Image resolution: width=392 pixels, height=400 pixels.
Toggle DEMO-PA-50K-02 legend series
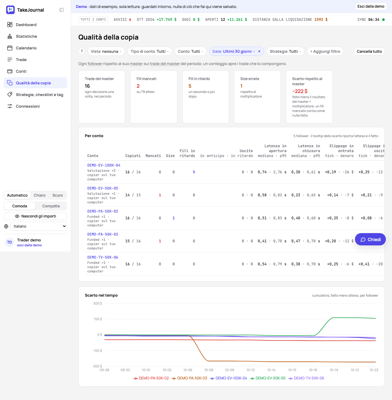point(151,378)
